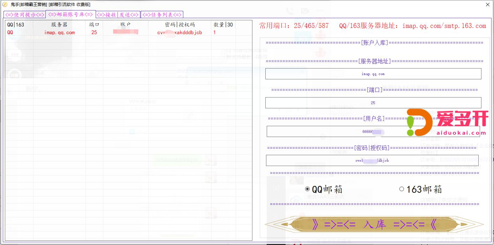Show the 任务列表 tab
494x245 pixels.
click(162, 15)
